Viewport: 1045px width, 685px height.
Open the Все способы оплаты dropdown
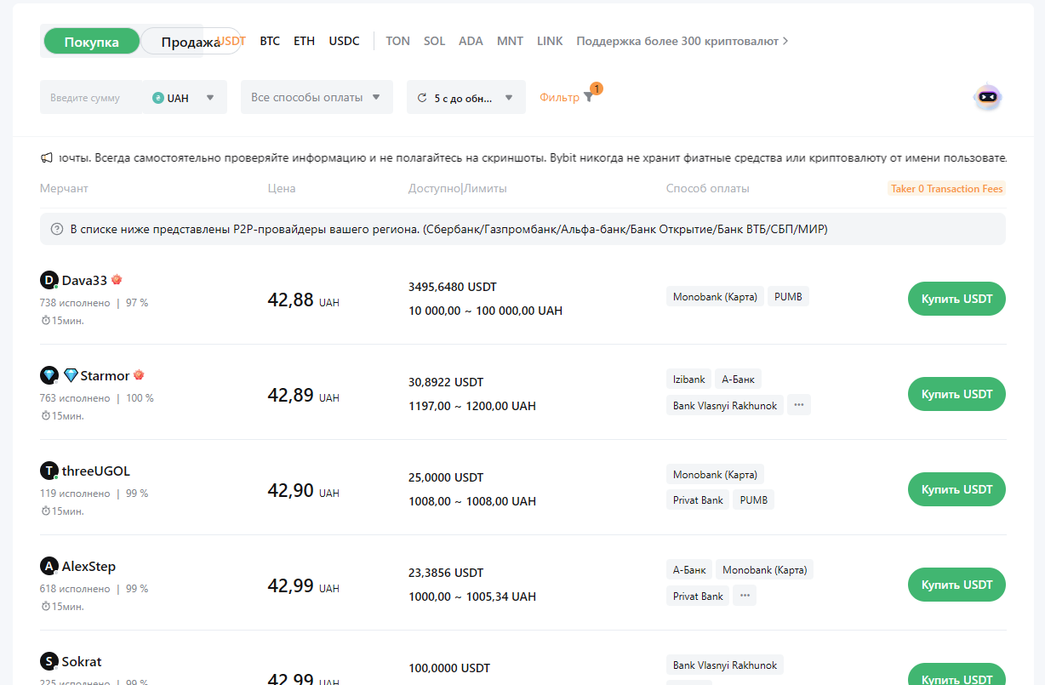(x=316, y=96)
